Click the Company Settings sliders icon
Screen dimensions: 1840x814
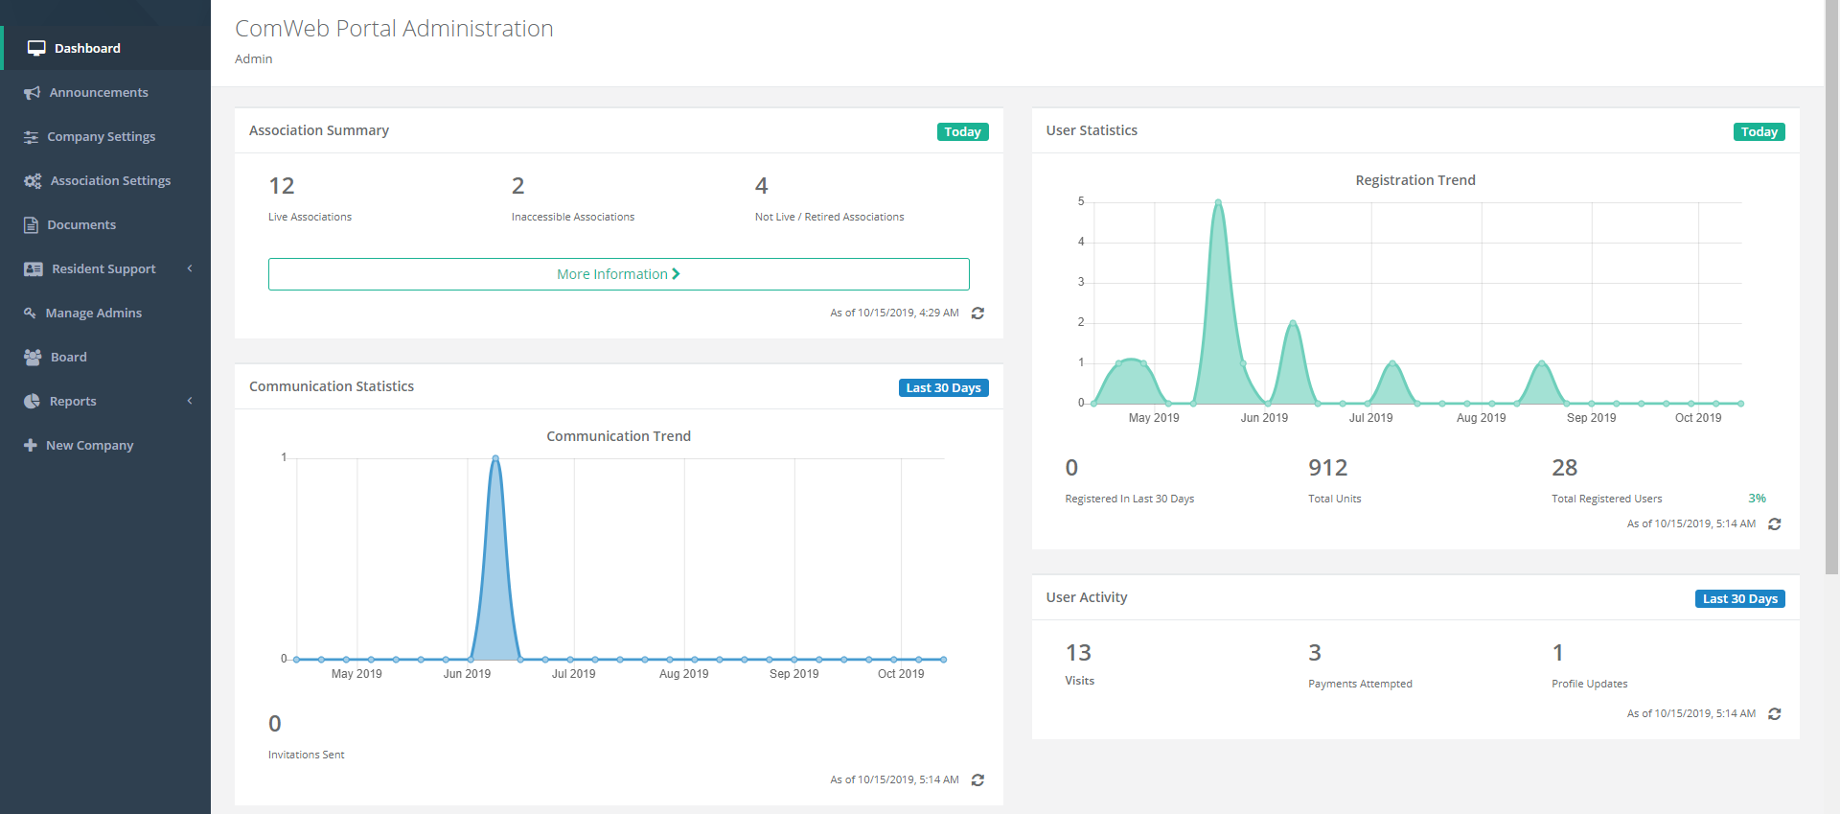pyautogui.click(x=31, y=137)
